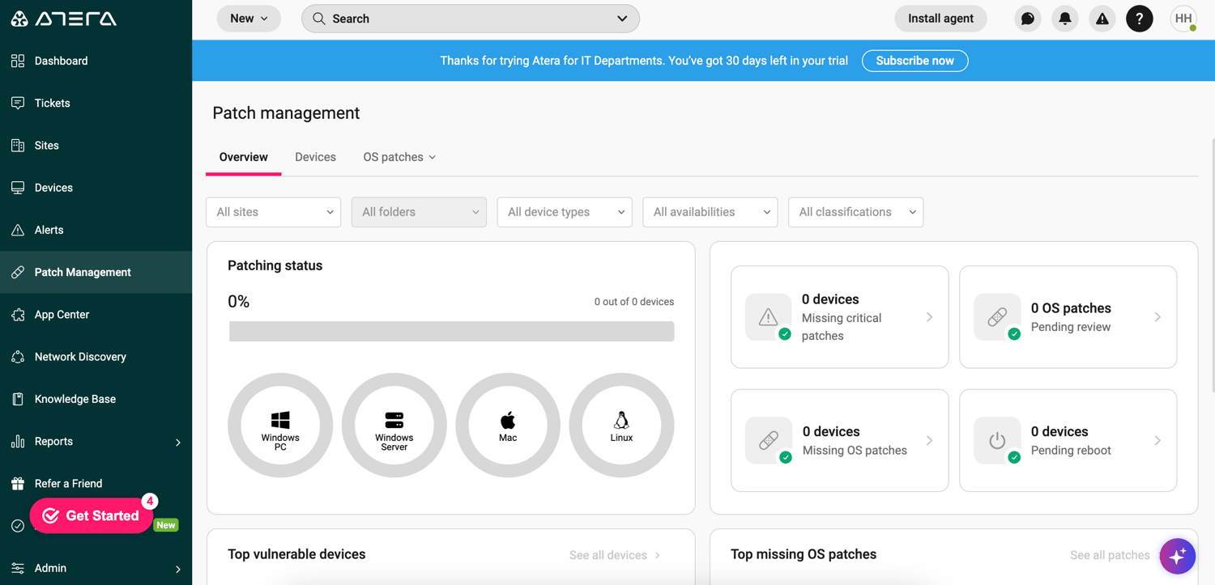This screenshot has width=1215, height=585.
Task: Open the Sites section
Action: [96, 146]
